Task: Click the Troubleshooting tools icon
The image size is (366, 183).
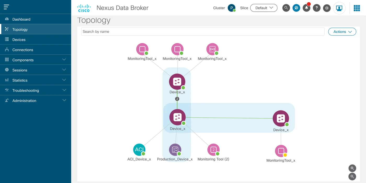Action: coord(7,90)
